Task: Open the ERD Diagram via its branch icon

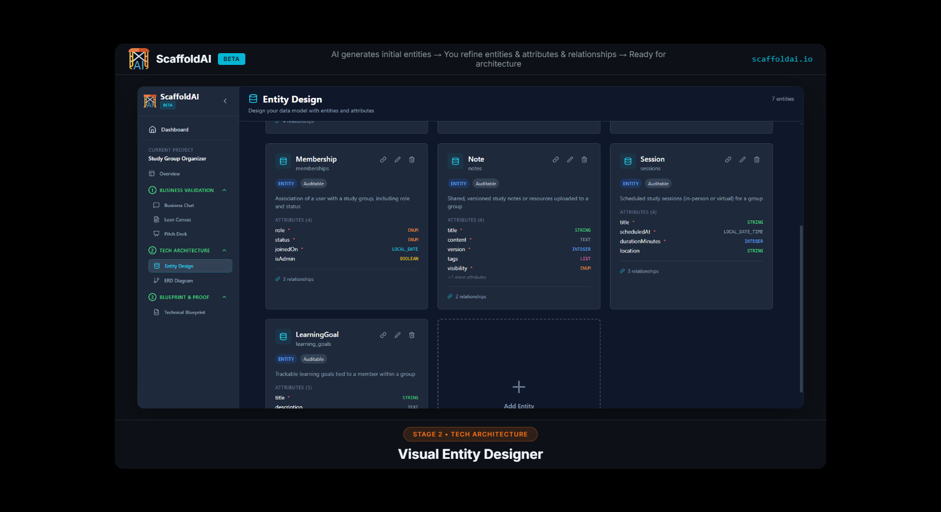Action: pyautogui.click(x=157, y=280)
